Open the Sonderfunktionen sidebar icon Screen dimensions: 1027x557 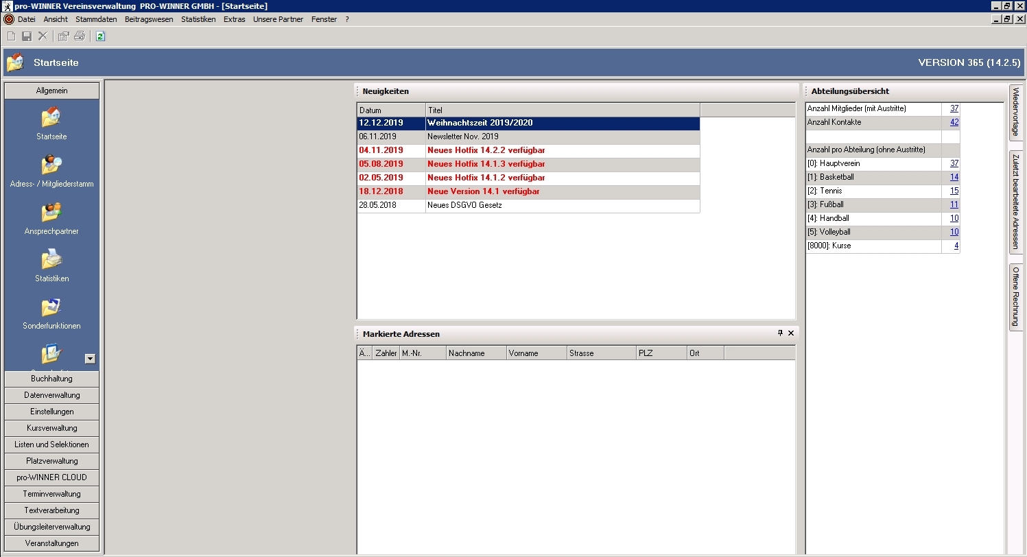coord(51,307)
